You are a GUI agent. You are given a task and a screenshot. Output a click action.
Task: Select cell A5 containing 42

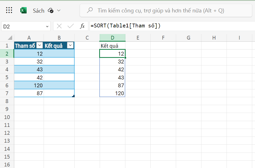pyautogui.click(x=29, y=77)
